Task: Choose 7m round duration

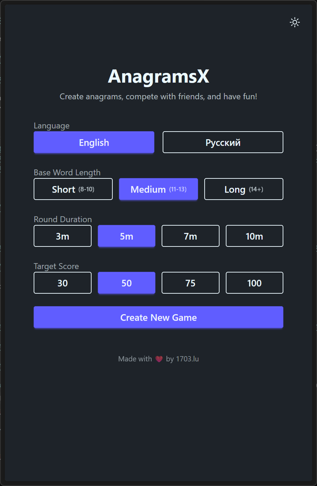Action: click(x=190, y=236)
